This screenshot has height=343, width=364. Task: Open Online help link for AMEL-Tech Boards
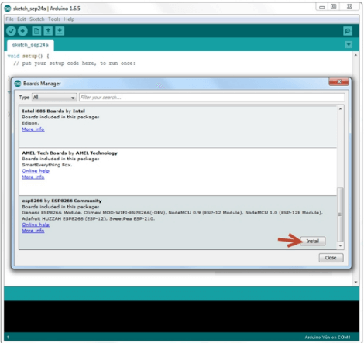click(36, 171)
